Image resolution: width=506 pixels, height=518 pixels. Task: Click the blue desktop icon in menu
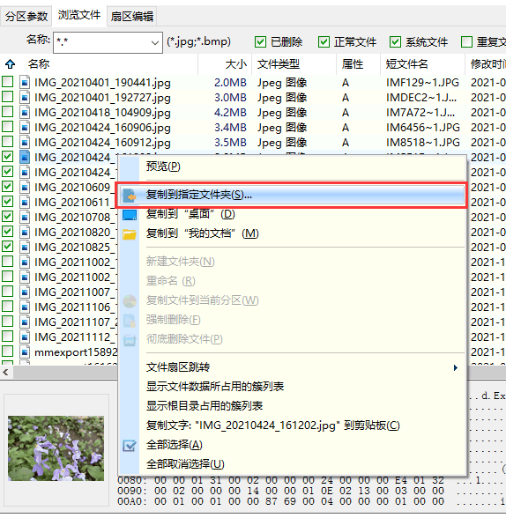click(x=130, y=215)
